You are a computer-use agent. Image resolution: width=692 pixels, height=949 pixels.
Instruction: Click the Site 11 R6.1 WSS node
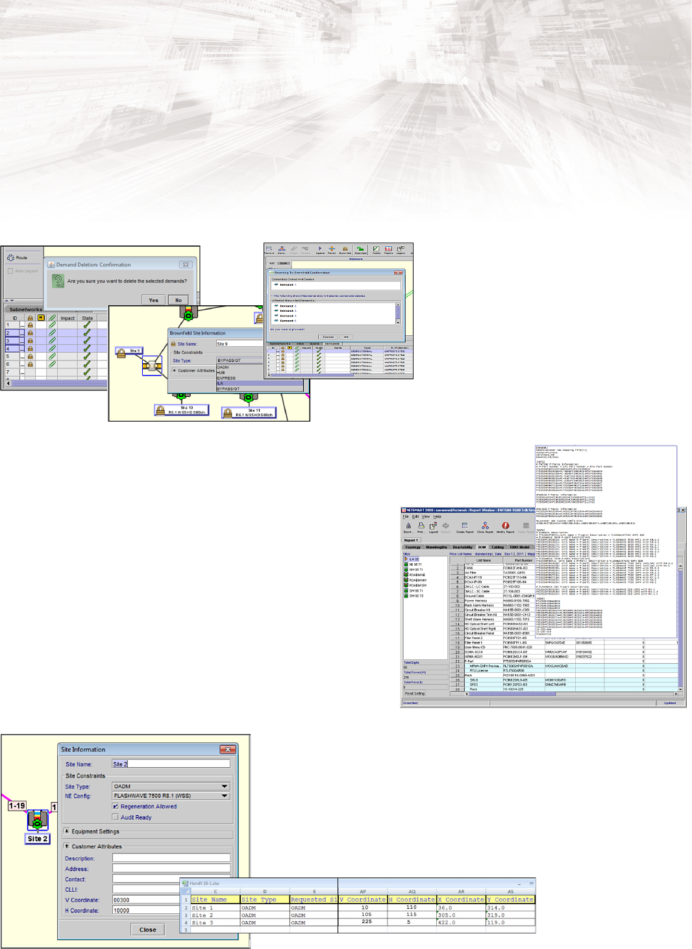(x=249, y=412)
